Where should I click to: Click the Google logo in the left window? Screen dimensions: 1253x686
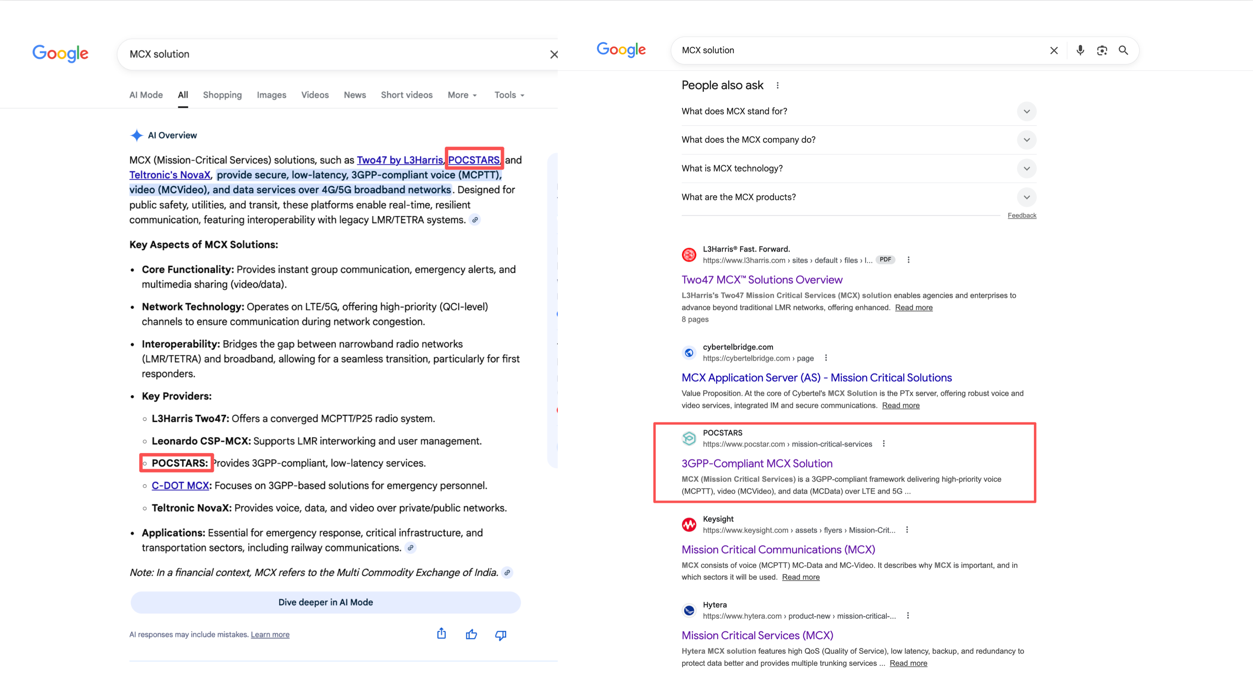60,54
